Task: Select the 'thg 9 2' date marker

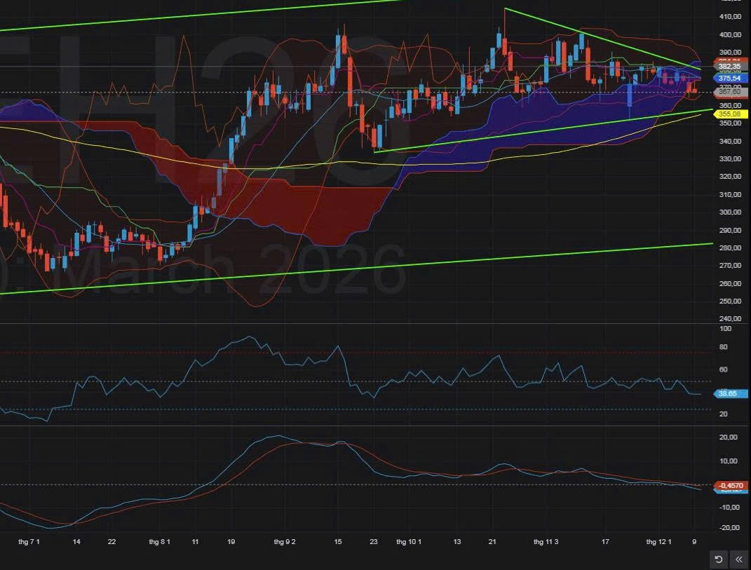Action: [x=285, y=542]
